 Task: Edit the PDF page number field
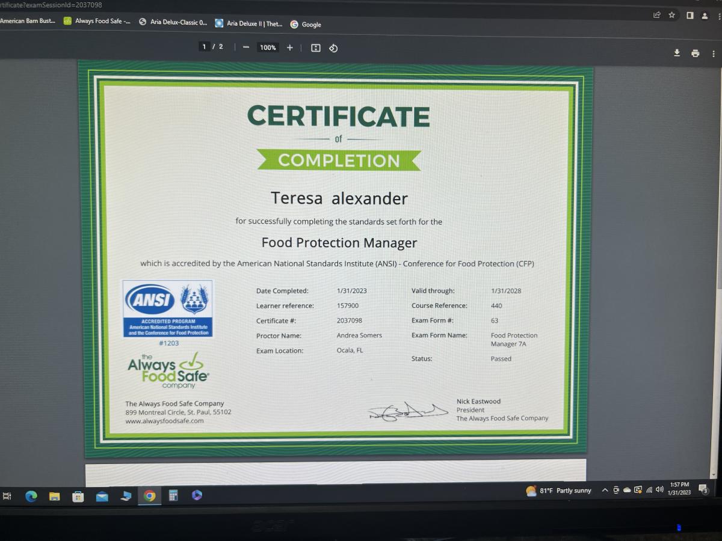[204, 47]
